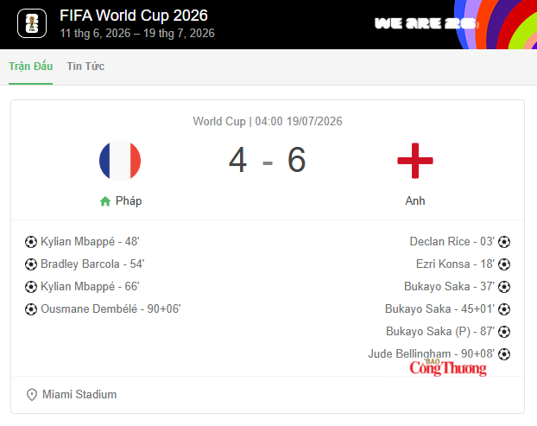Click the green home icon beside Pháp
Viewport: 537px width, 426px height.
point(105,201)
